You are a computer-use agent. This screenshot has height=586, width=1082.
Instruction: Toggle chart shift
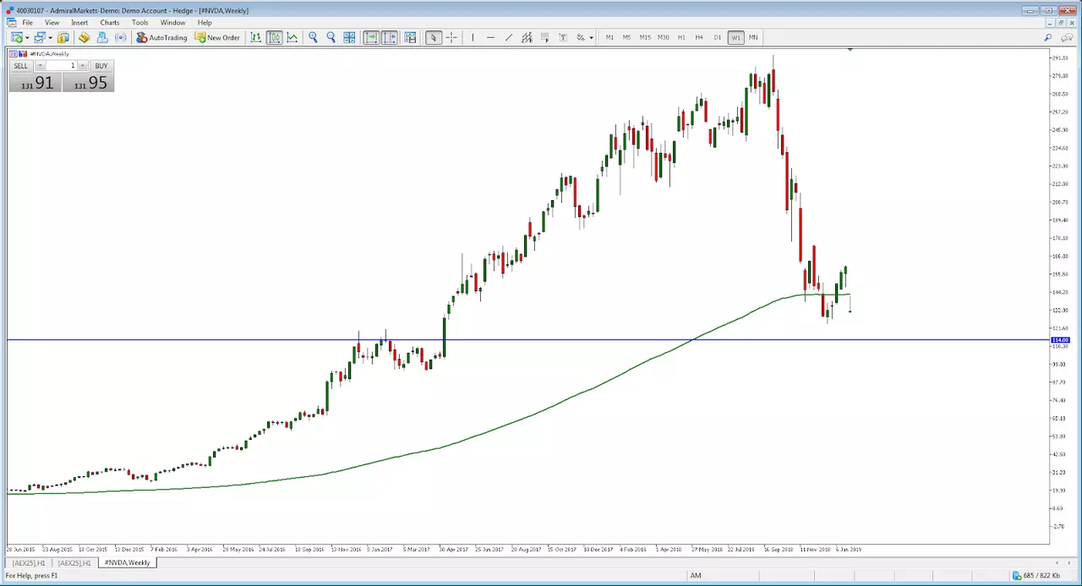(x=390, y=37)
